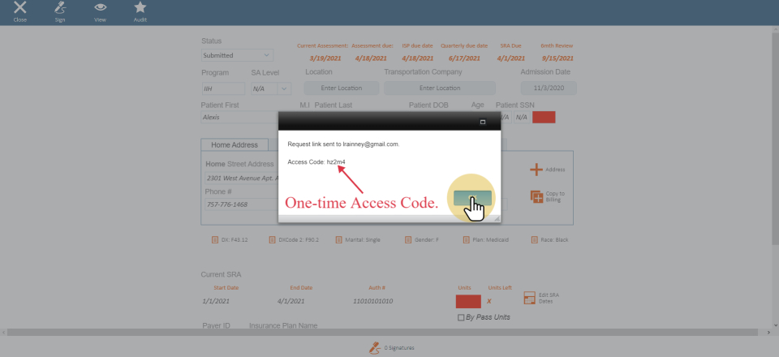Open the Edit SRA Dates calendar icon
The height and width of the screenshot is (357, 779).
pyautogui.click(x=529, y=299)
